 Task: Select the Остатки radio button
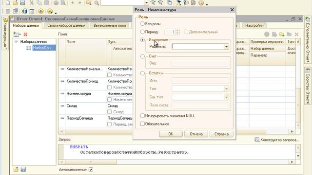[x=142, y=73]
